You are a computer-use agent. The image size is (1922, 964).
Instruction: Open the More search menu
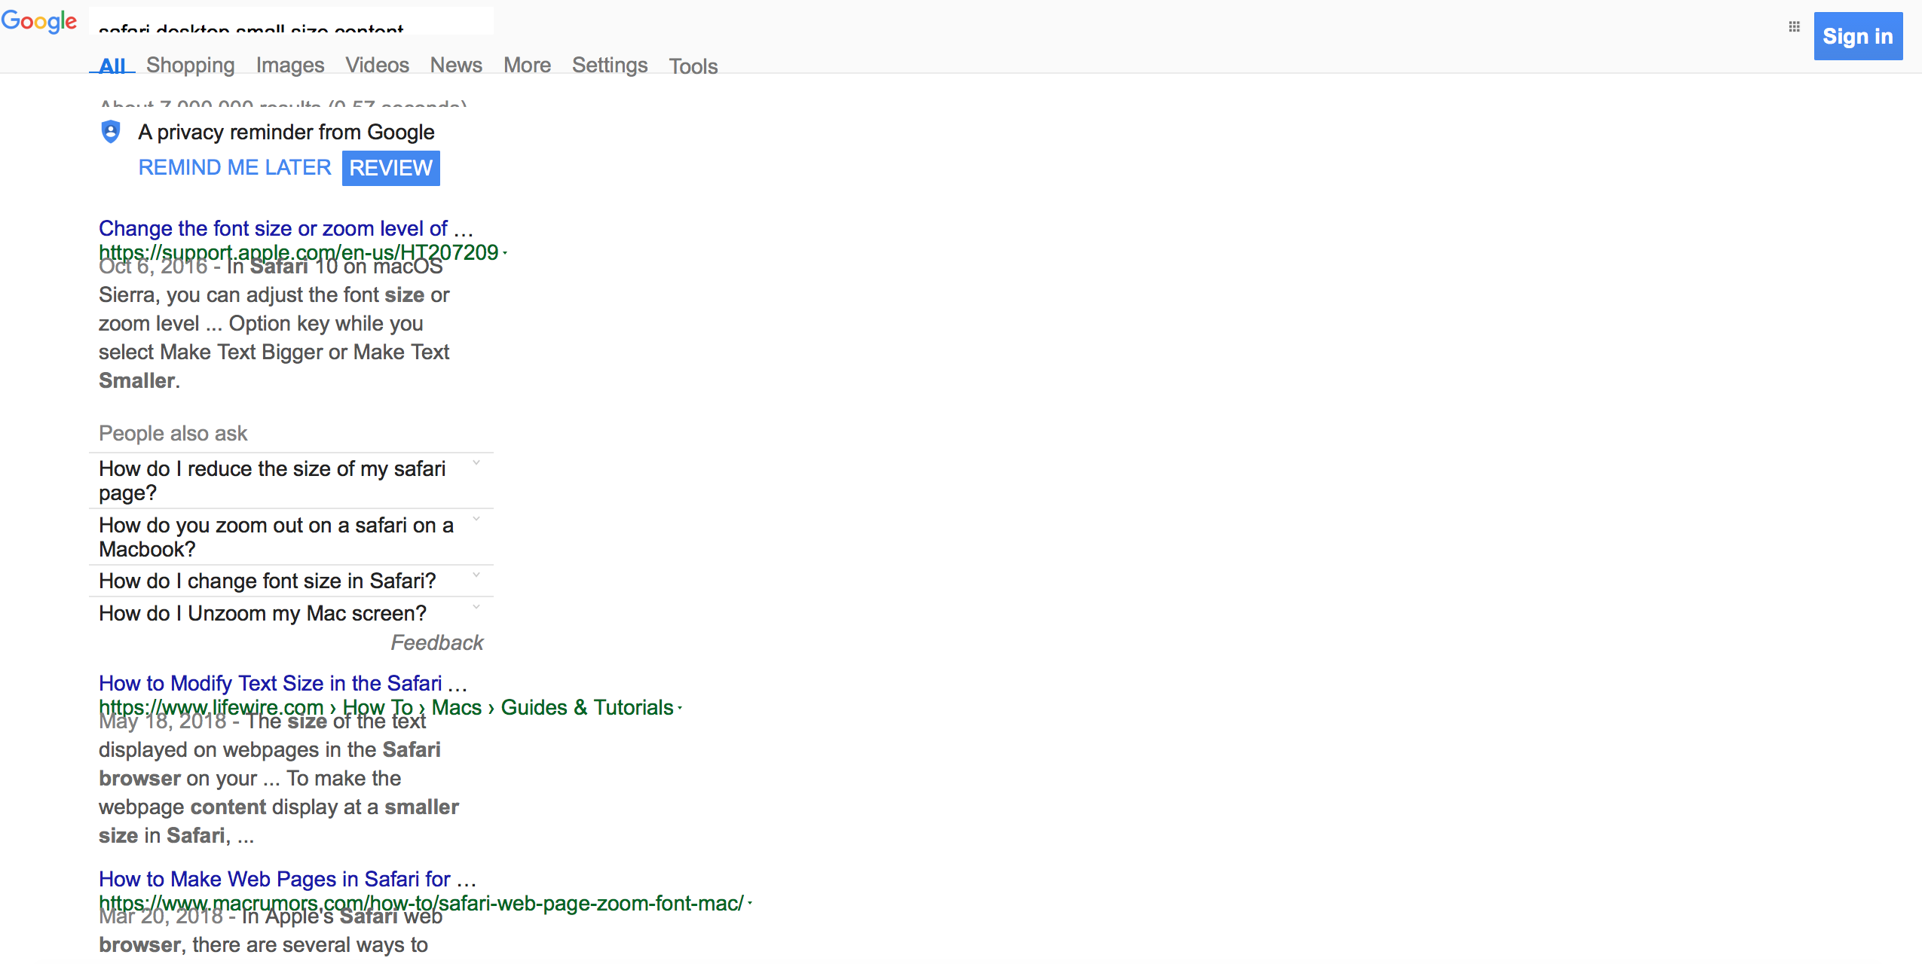(528, 66)
